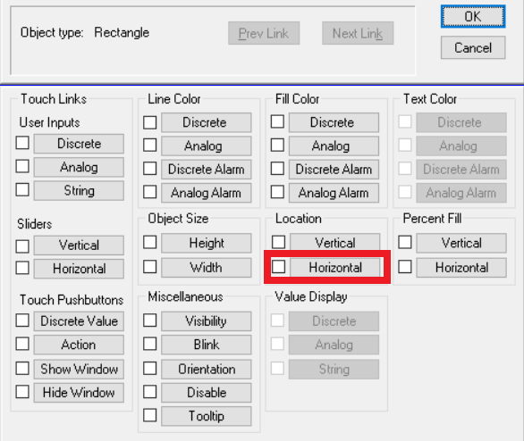The height and width of the screenshot is (441, 524).
Task: Click the Line Color Analog button
Action: 207,146
